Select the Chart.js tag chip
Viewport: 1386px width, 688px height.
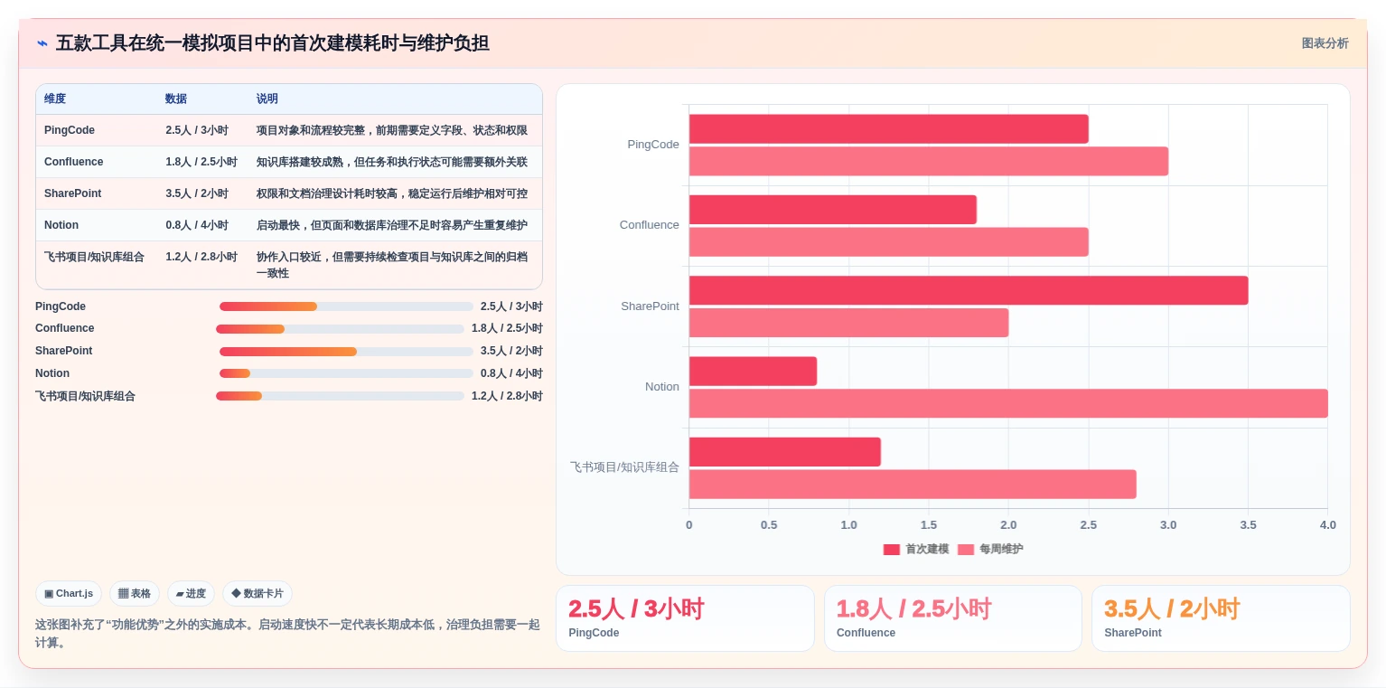coord(69,594)
